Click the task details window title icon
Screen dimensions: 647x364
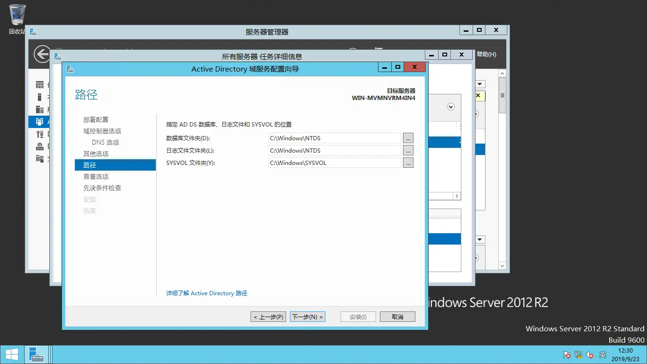point(58,56)
